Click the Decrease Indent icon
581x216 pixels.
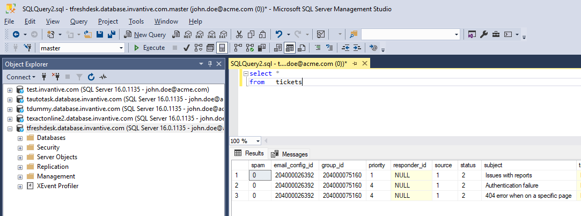tap(345, 47)
